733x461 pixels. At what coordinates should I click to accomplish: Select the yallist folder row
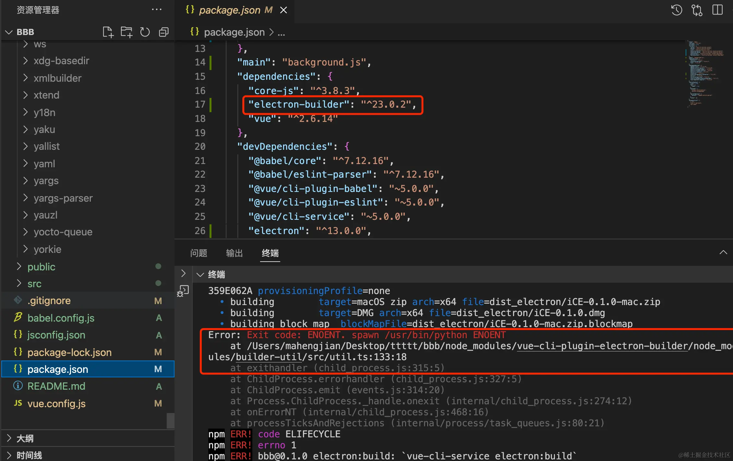click(x=88, y=146)
